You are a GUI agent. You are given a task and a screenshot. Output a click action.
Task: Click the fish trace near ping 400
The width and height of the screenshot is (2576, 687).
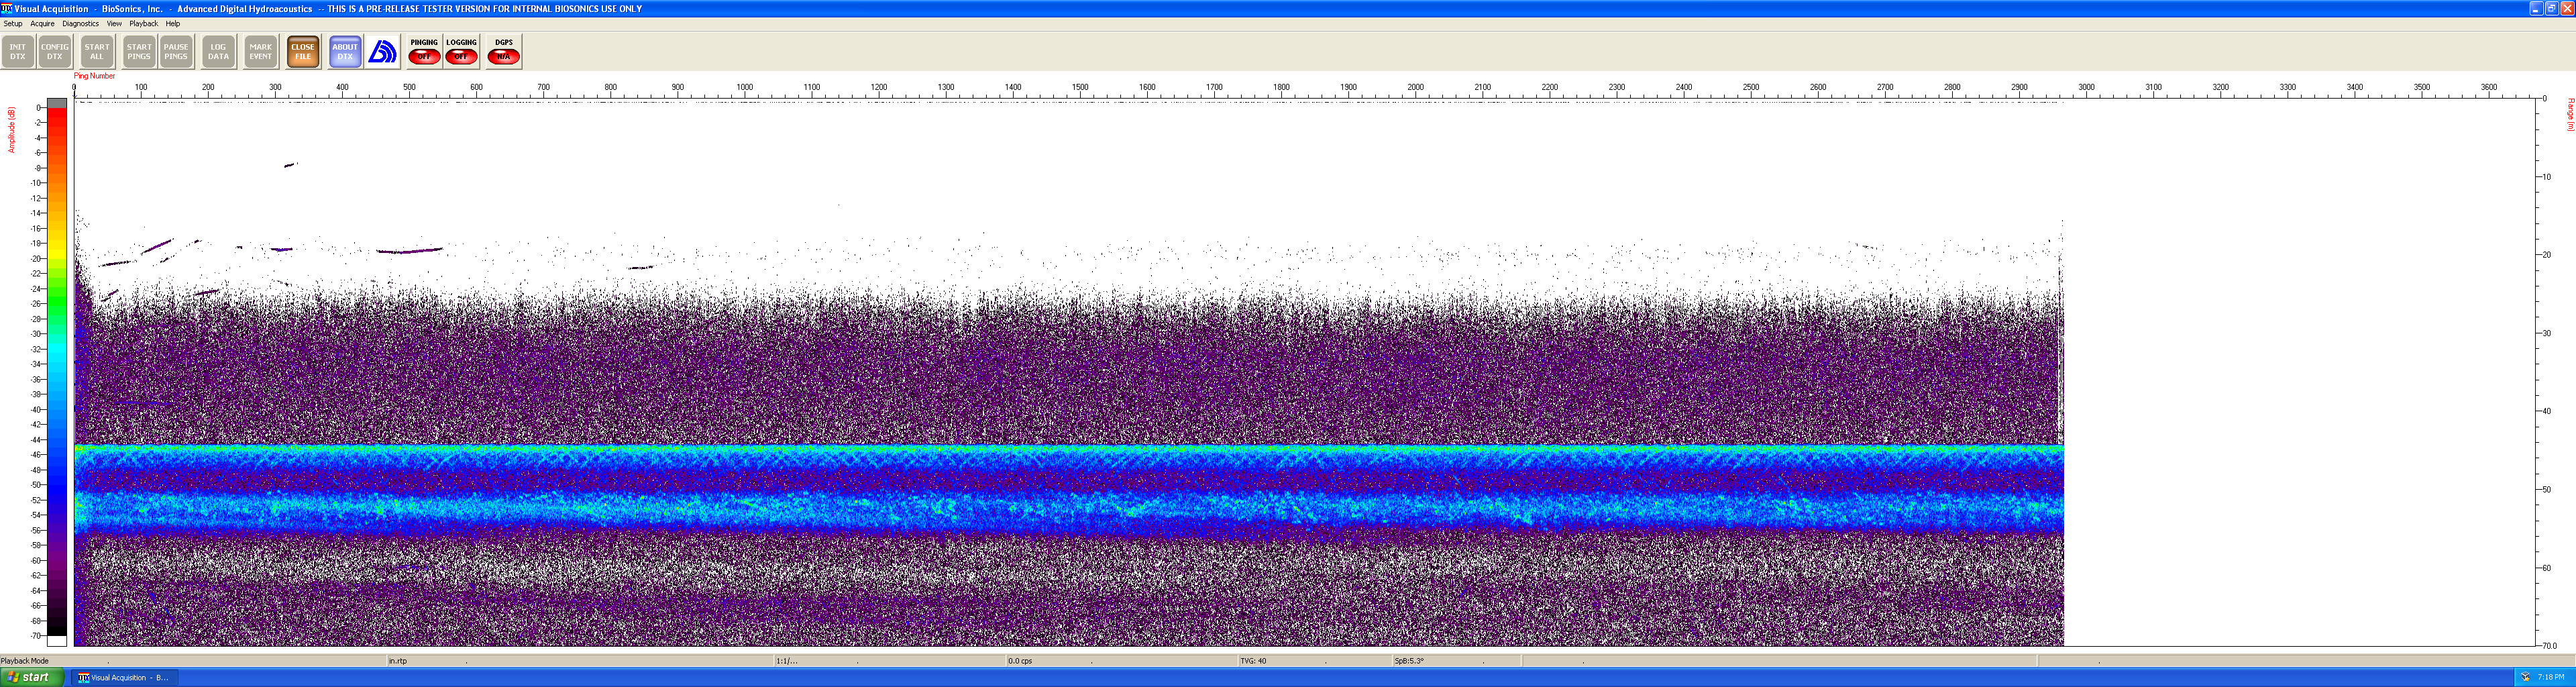[x=409, y=251]
